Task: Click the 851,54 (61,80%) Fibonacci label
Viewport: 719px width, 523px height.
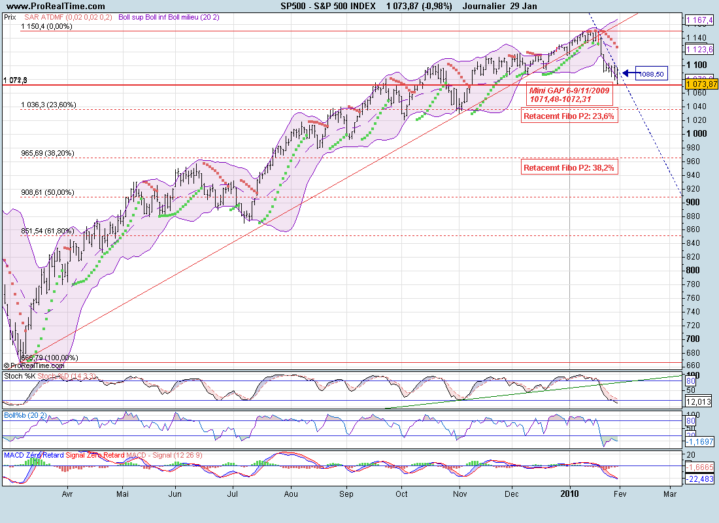Action: pos(48,231)
